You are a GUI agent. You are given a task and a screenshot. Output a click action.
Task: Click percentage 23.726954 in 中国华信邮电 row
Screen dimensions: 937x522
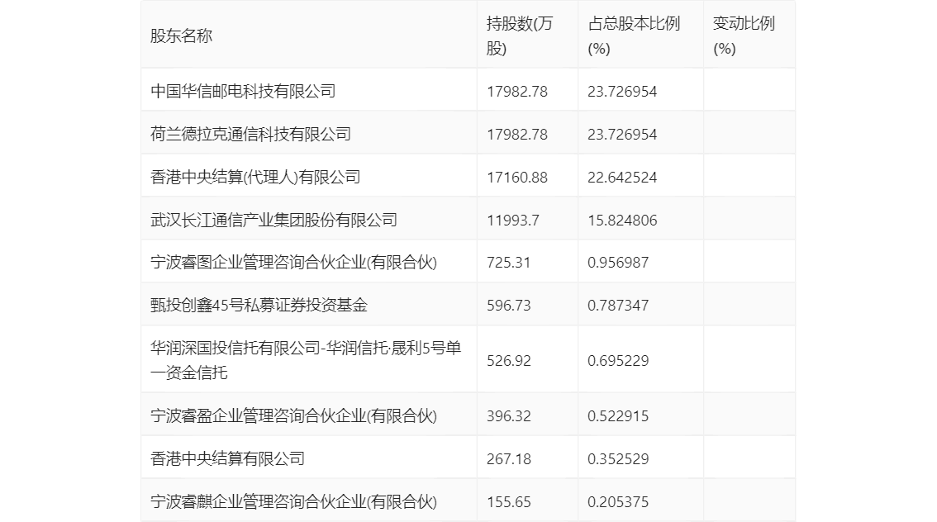coord(622,92)
